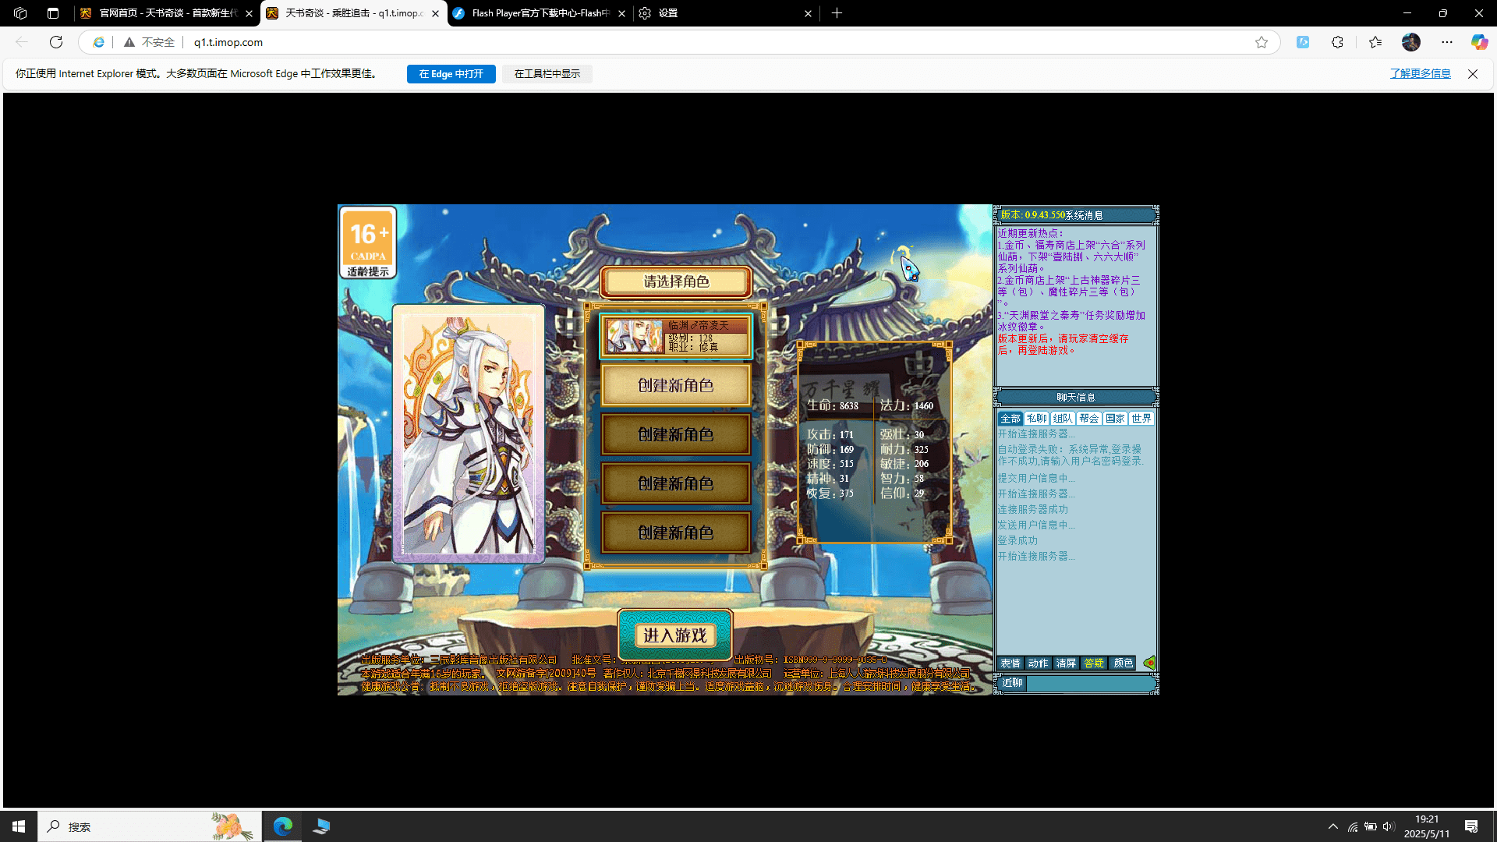The image size is (1497, 842).
Task: Open the 动作 actions menu
Action: [x=1038, y=663]
